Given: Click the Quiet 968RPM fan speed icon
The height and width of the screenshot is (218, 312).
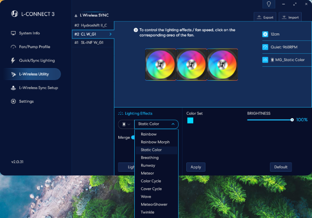Looking at the screenshot, I should [265, 47].
